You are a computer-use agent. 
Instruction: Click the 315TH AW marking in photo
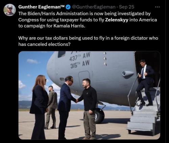tap(80, 64)
